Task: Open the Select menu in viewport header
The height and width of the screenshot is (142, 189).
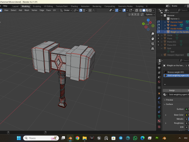Action: point(13,10)
